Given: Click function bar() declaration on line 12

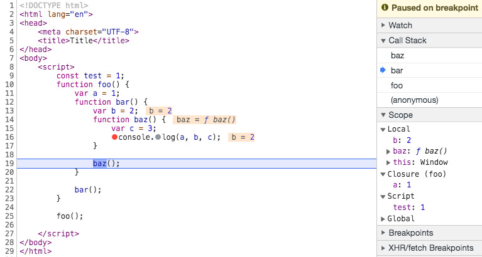Looking at the screenshot, I should pos(111,102).
